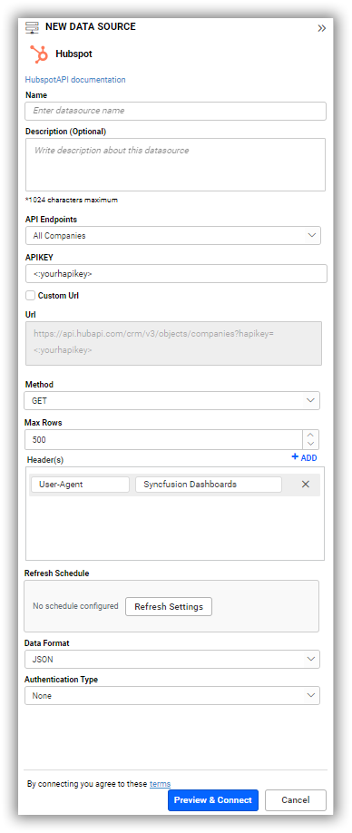
Task: Collapse the New Data Source panel
Action: click(x=322, y=28)
